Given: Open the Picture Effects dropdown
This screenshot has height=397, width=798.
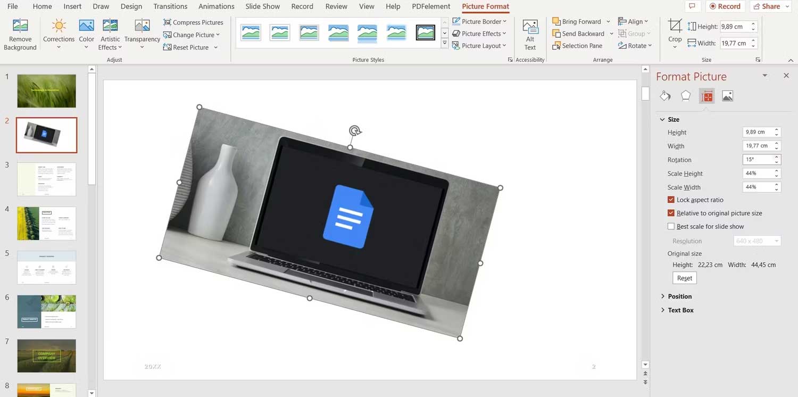Looking at the screenshot, I should [x=479, y=33].
